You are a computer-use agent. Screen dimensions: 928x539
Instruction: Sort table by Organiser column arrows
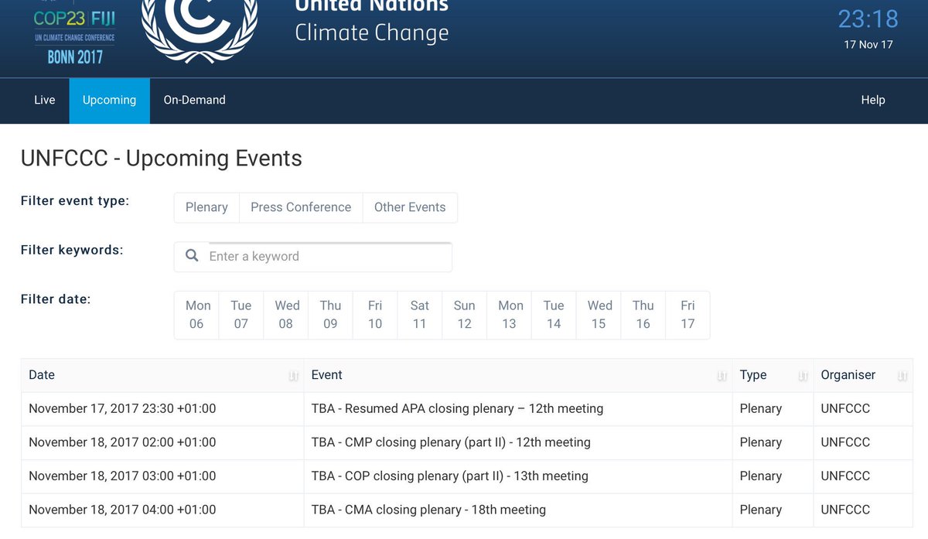[x=902, y=376]
